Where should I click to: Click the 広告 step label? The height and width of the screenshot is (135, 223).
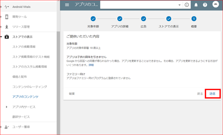[x=143, y=26]
